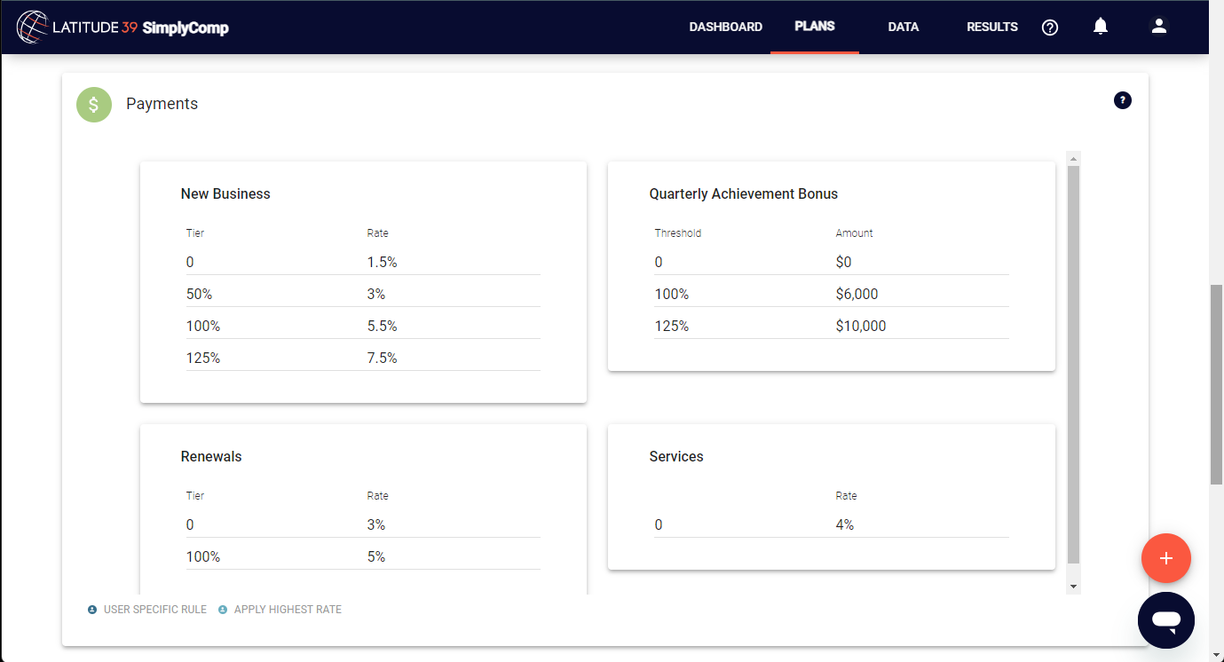Click the scroll-down arrow of the inner scrollbar
The height and width of the screenshot is (662, 1224).
(x=1074, y=586)
